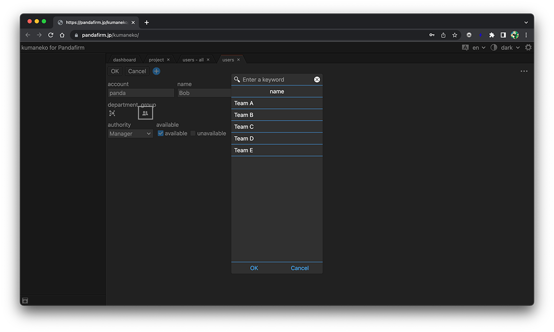Expand the authority Manager dropdown
This screenshot has width=554, height=332.
pos(130,134)
